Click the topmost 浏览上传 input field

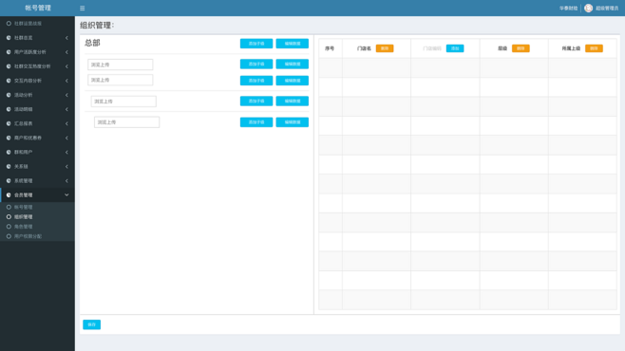coord(121,65)
